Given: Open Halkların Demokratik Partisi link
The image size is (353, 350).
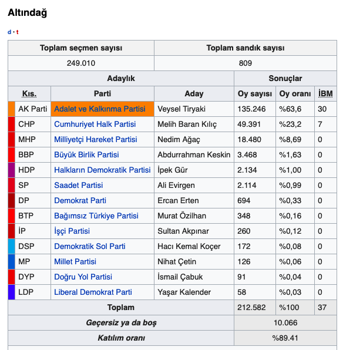Looking at the screenshot, I should [x=102, y=170].
